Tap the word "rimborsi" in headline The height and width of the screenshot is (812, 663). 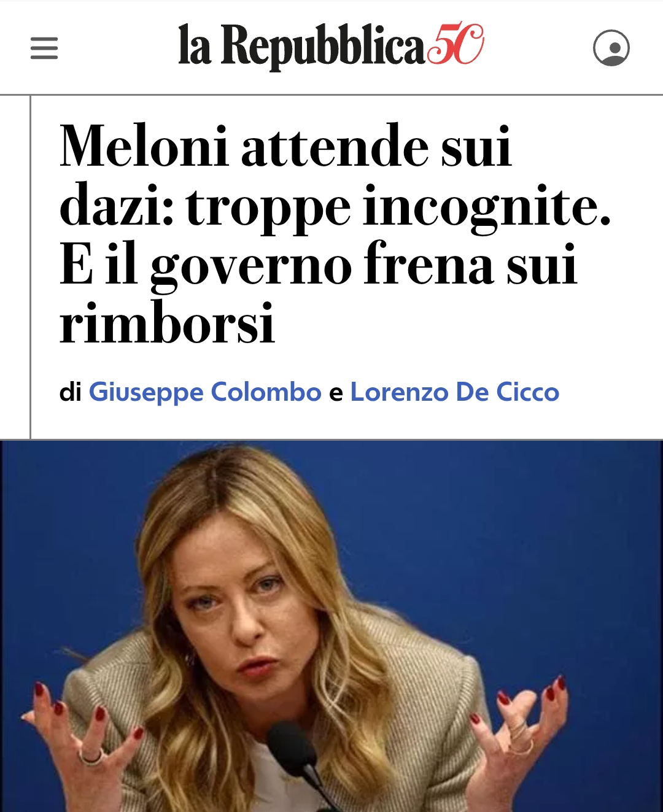167,323
